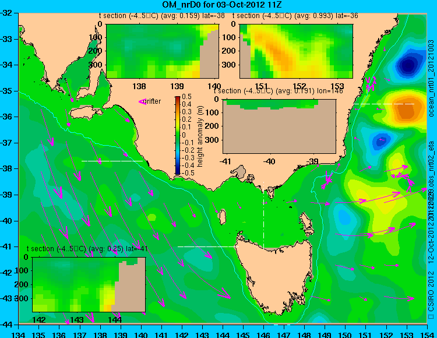Click the 'height anomaly (m)' axis label
This screenshot has width=437, height=338.
click(200, 136)
